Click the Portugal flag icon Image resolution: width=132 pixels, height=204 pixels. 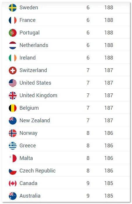(x=13, y=33)
